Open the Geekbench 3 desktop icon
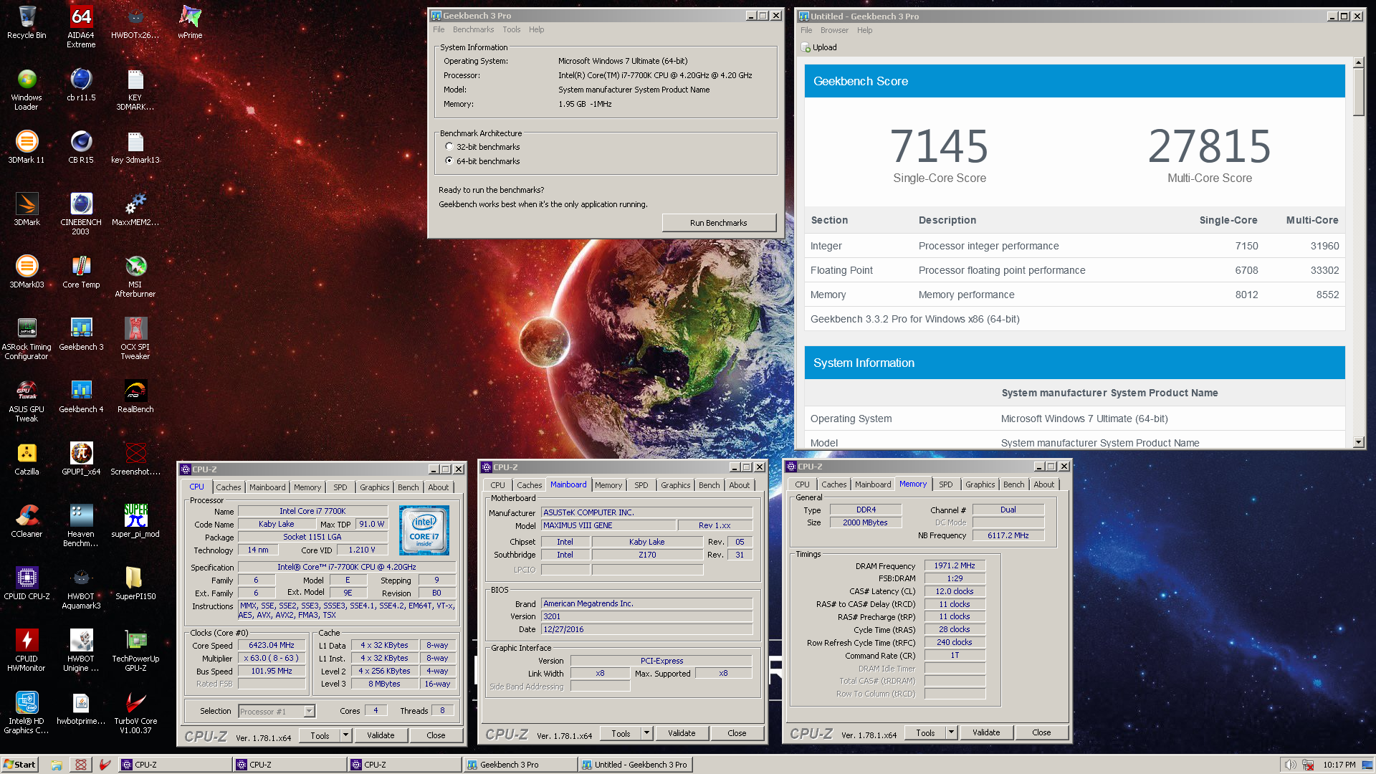This screenshot has height=774, width=1376. pyautogui.click(x=81, y=334)
